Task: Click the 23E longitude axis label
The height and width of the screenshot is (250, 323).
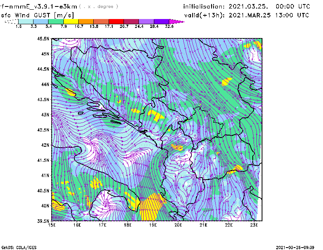Action: point(254,225)
